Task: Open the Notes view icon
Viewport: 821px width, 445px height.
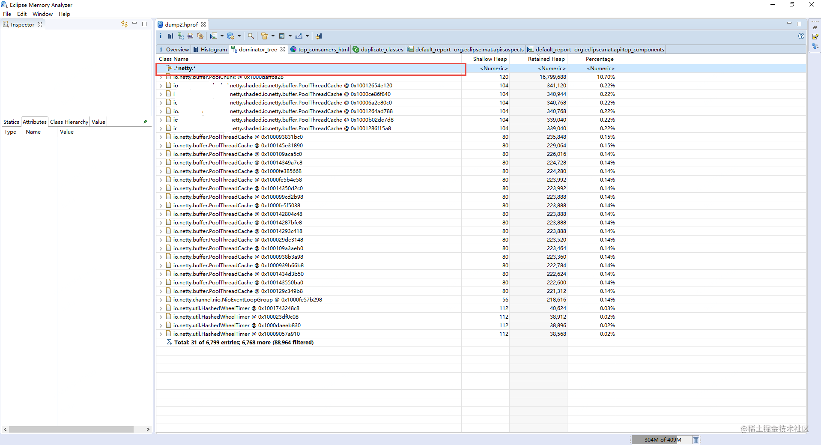Action: point(815,36)
